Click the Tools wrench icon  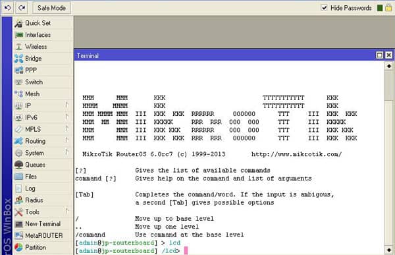pos(18,212)
